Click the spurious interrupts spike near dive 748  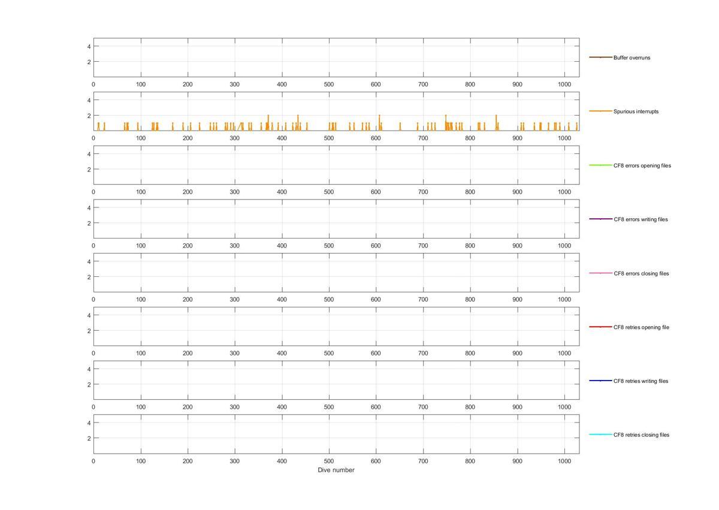click(x=446, y=122)
